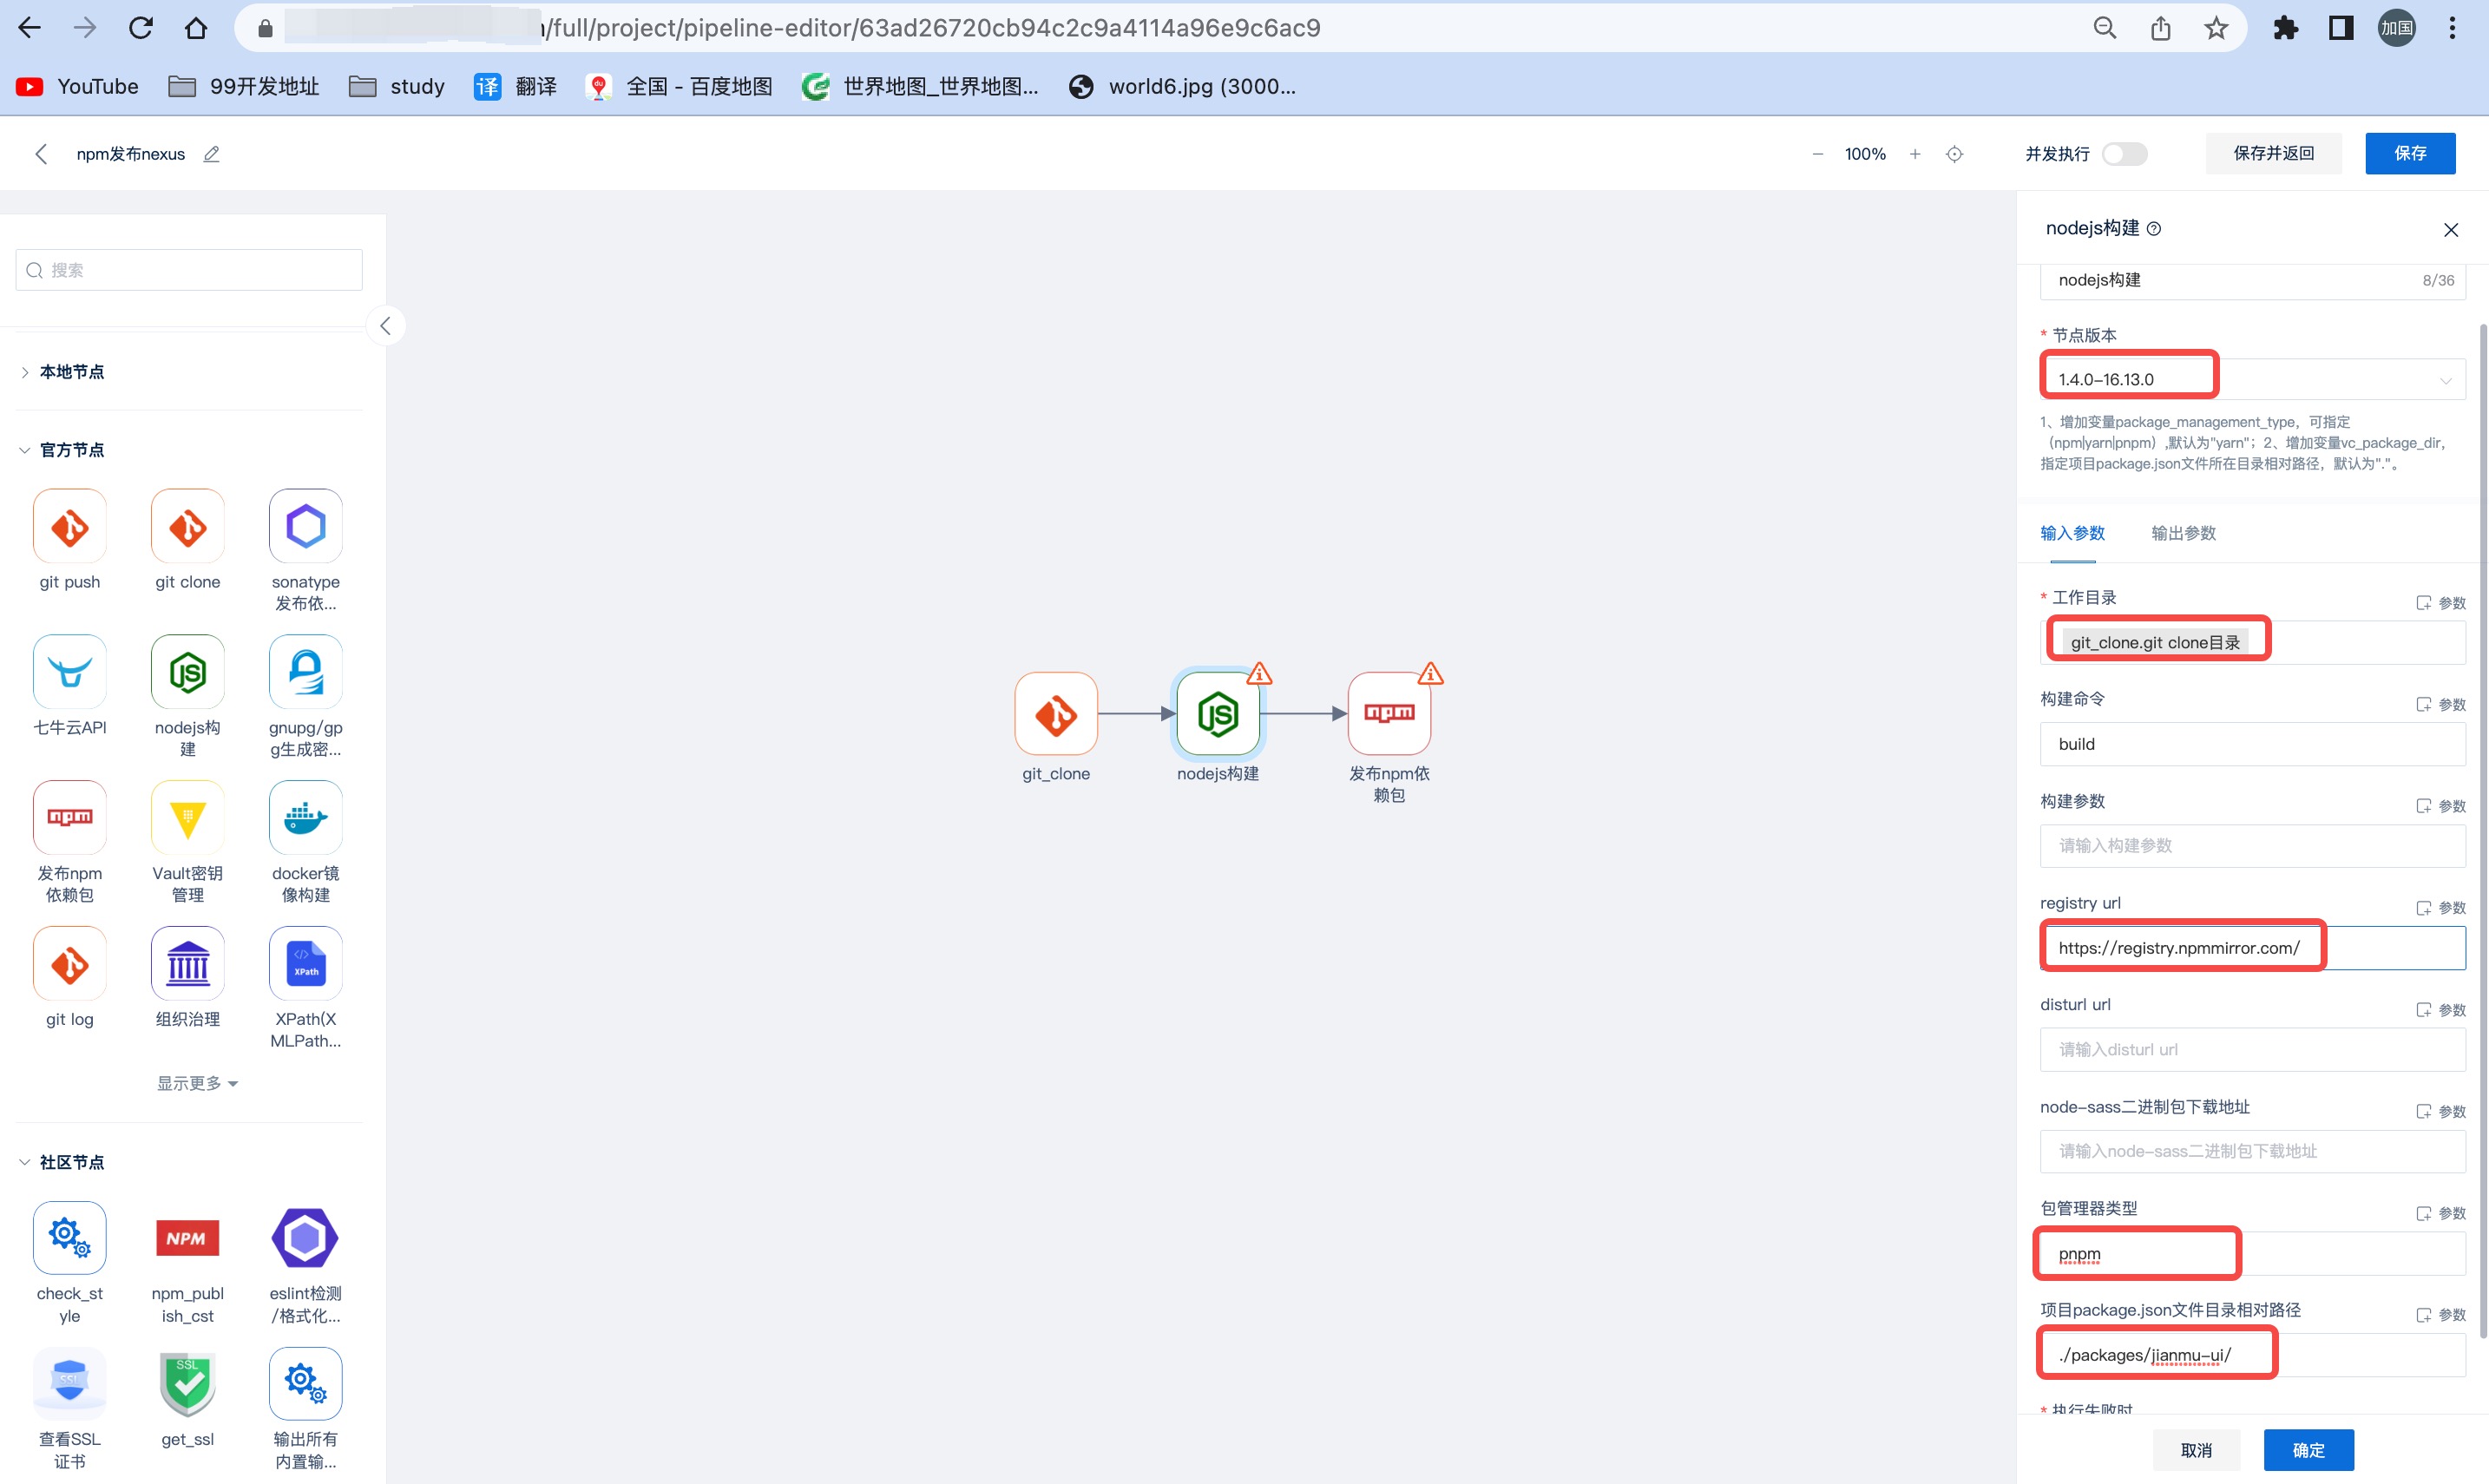The image size is (2489, 1484).
Task: Select the nodejs构建 node on canvas
Action: pyautogui.click(x=1218, y=714)
